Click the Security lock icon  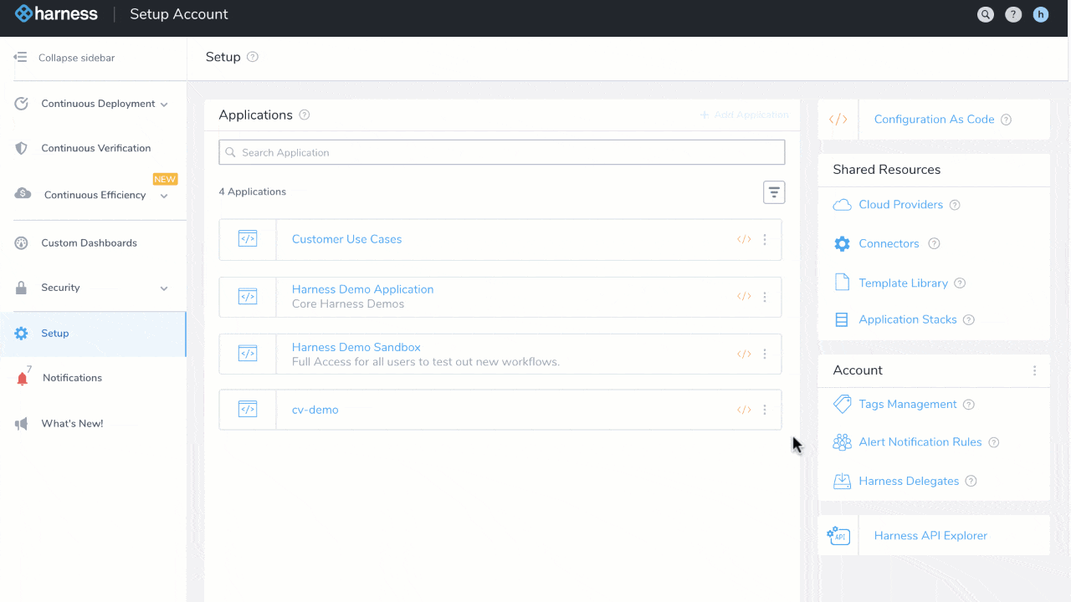[22, 288]
